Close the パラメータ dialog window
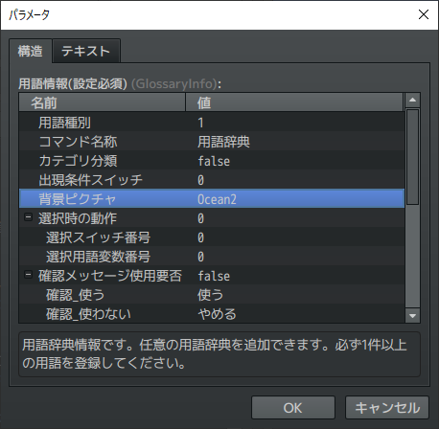The height and width of the screenshot is (429, 439). (424, 14)
